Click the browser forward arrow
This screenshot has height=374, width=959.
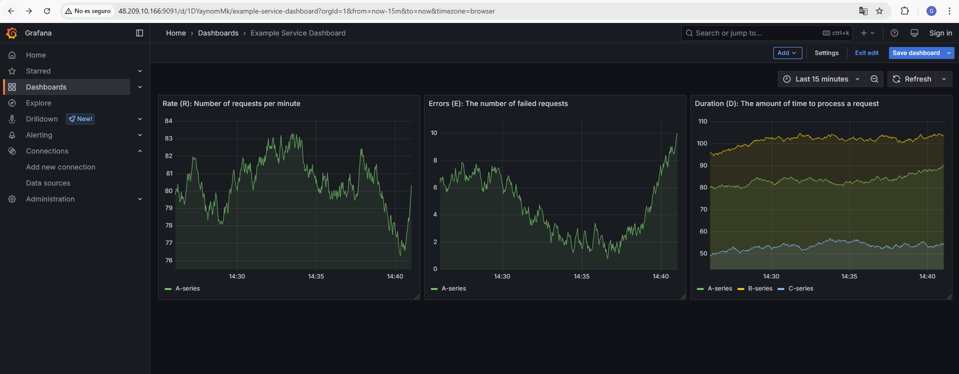[x=29, y=11]
